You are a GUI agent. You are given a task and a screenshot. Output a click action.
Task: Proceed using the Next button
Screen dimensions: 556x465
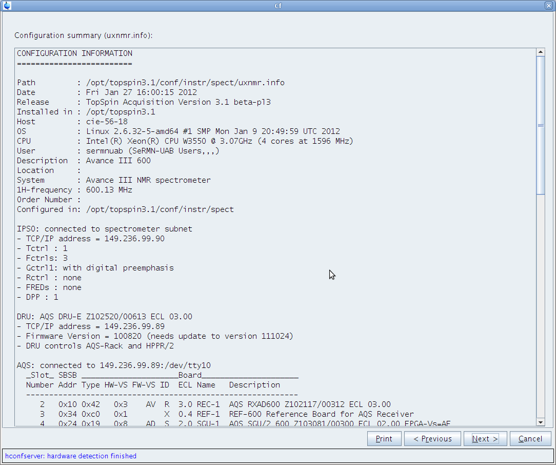click(485, 439)
